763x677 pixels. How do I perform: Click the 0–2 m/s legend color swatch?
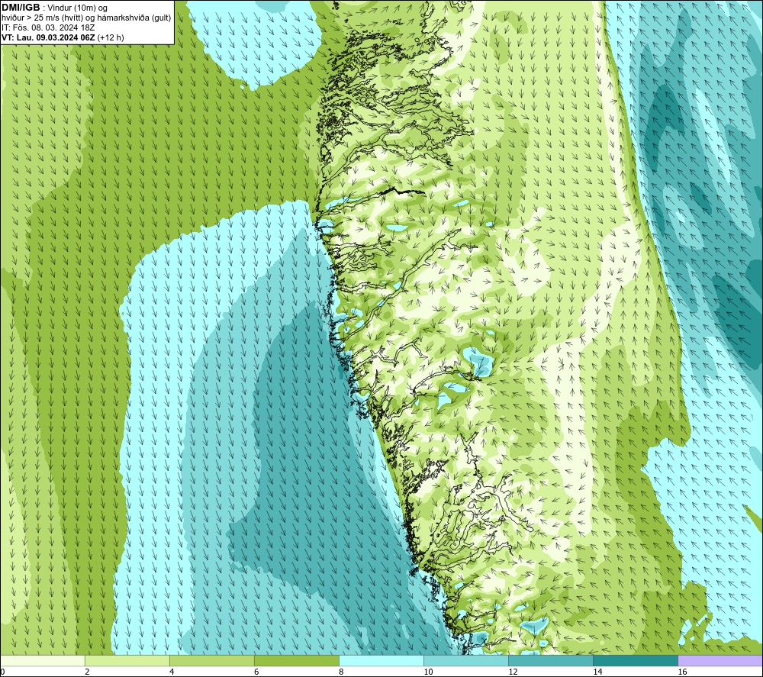point(43,661)
